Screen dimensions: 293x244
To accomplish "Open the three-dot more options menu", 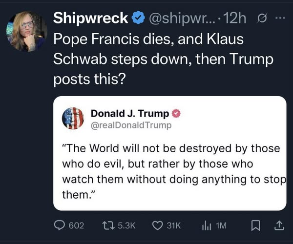I will (279, 19).
